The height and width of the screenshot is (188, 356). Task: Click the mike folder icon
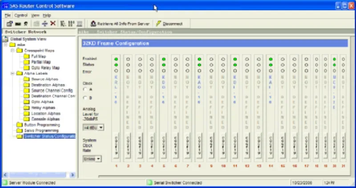pyautogui.click(x=12, y=45)
